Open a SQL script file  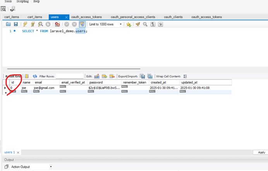pos(8,24)
